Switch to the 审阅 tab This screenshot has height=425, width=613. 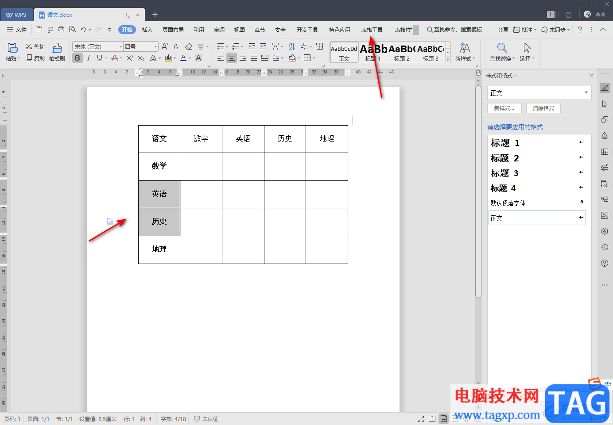(x=219, y=30)
